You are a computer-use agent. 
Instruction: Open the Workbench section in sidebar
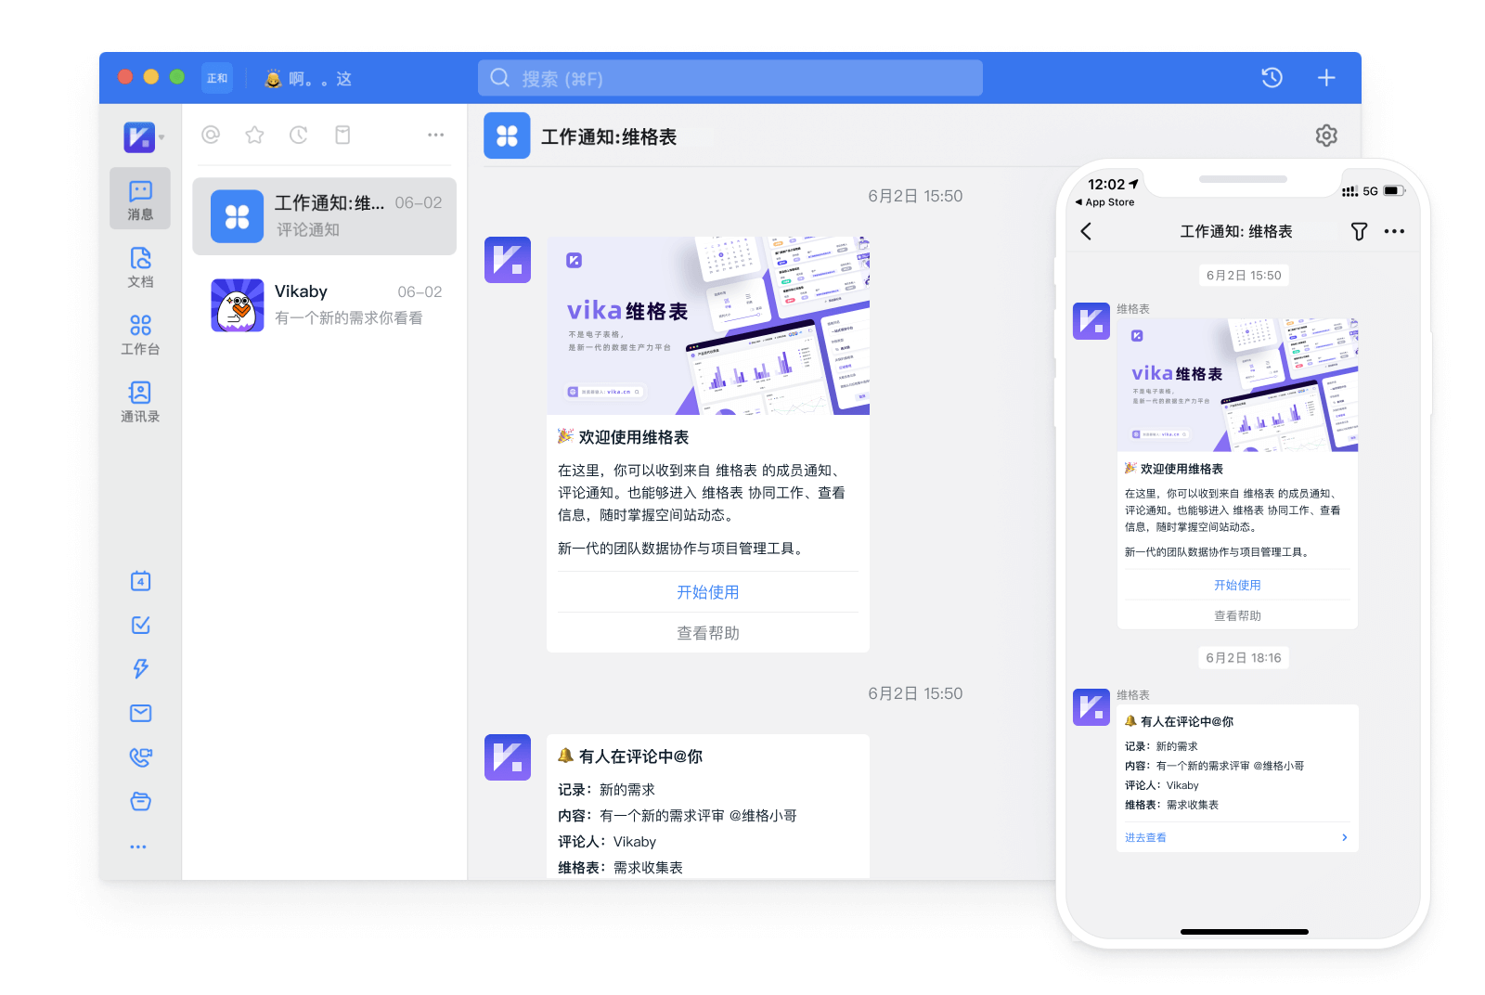click(140, 334)
